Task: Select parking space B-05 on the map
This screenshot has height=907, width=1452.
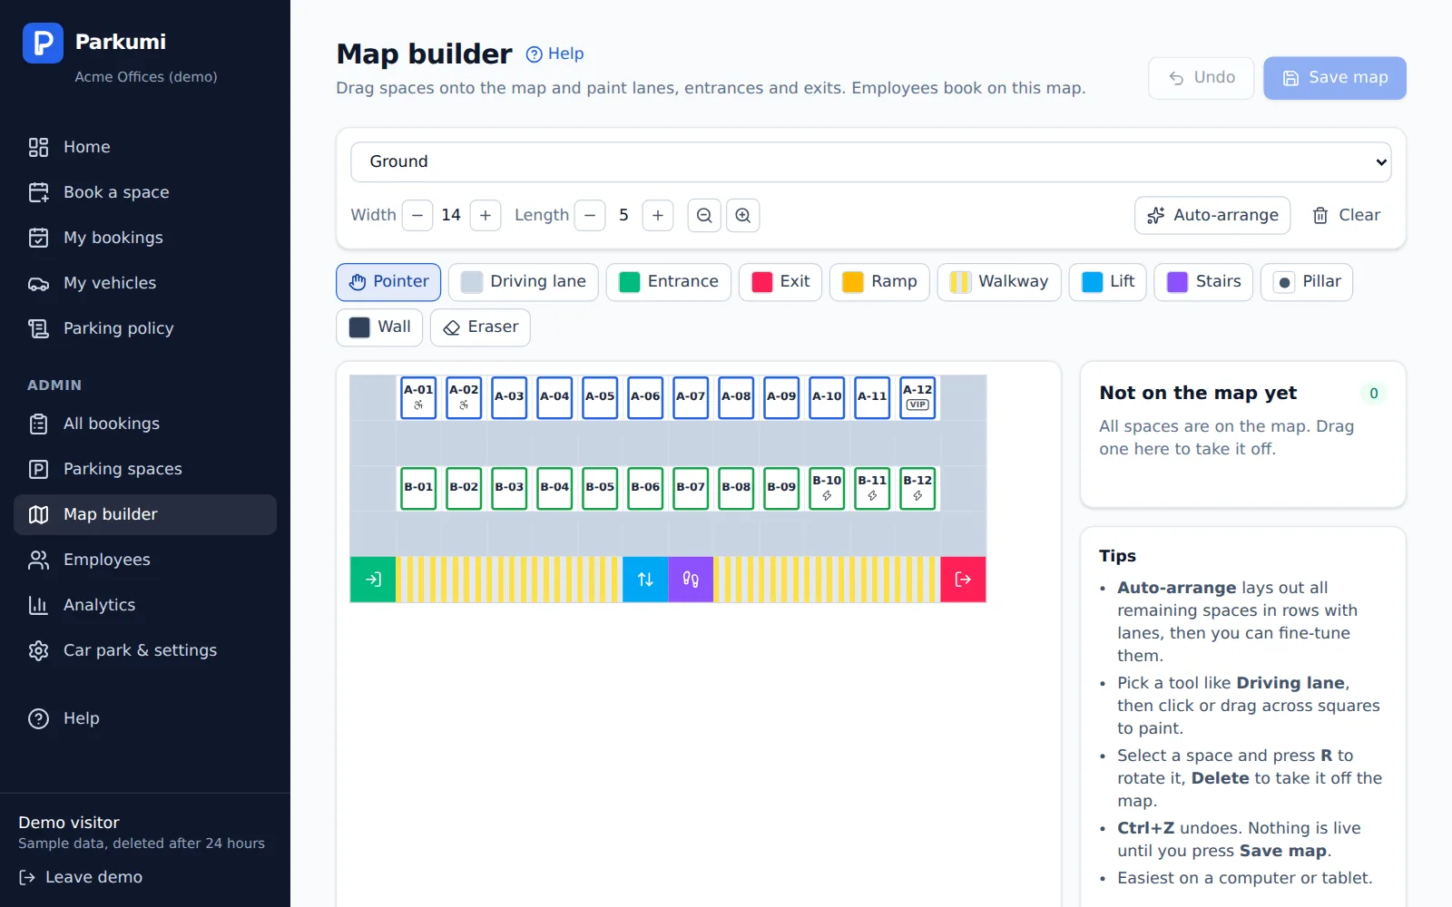Action: (600, 488)
